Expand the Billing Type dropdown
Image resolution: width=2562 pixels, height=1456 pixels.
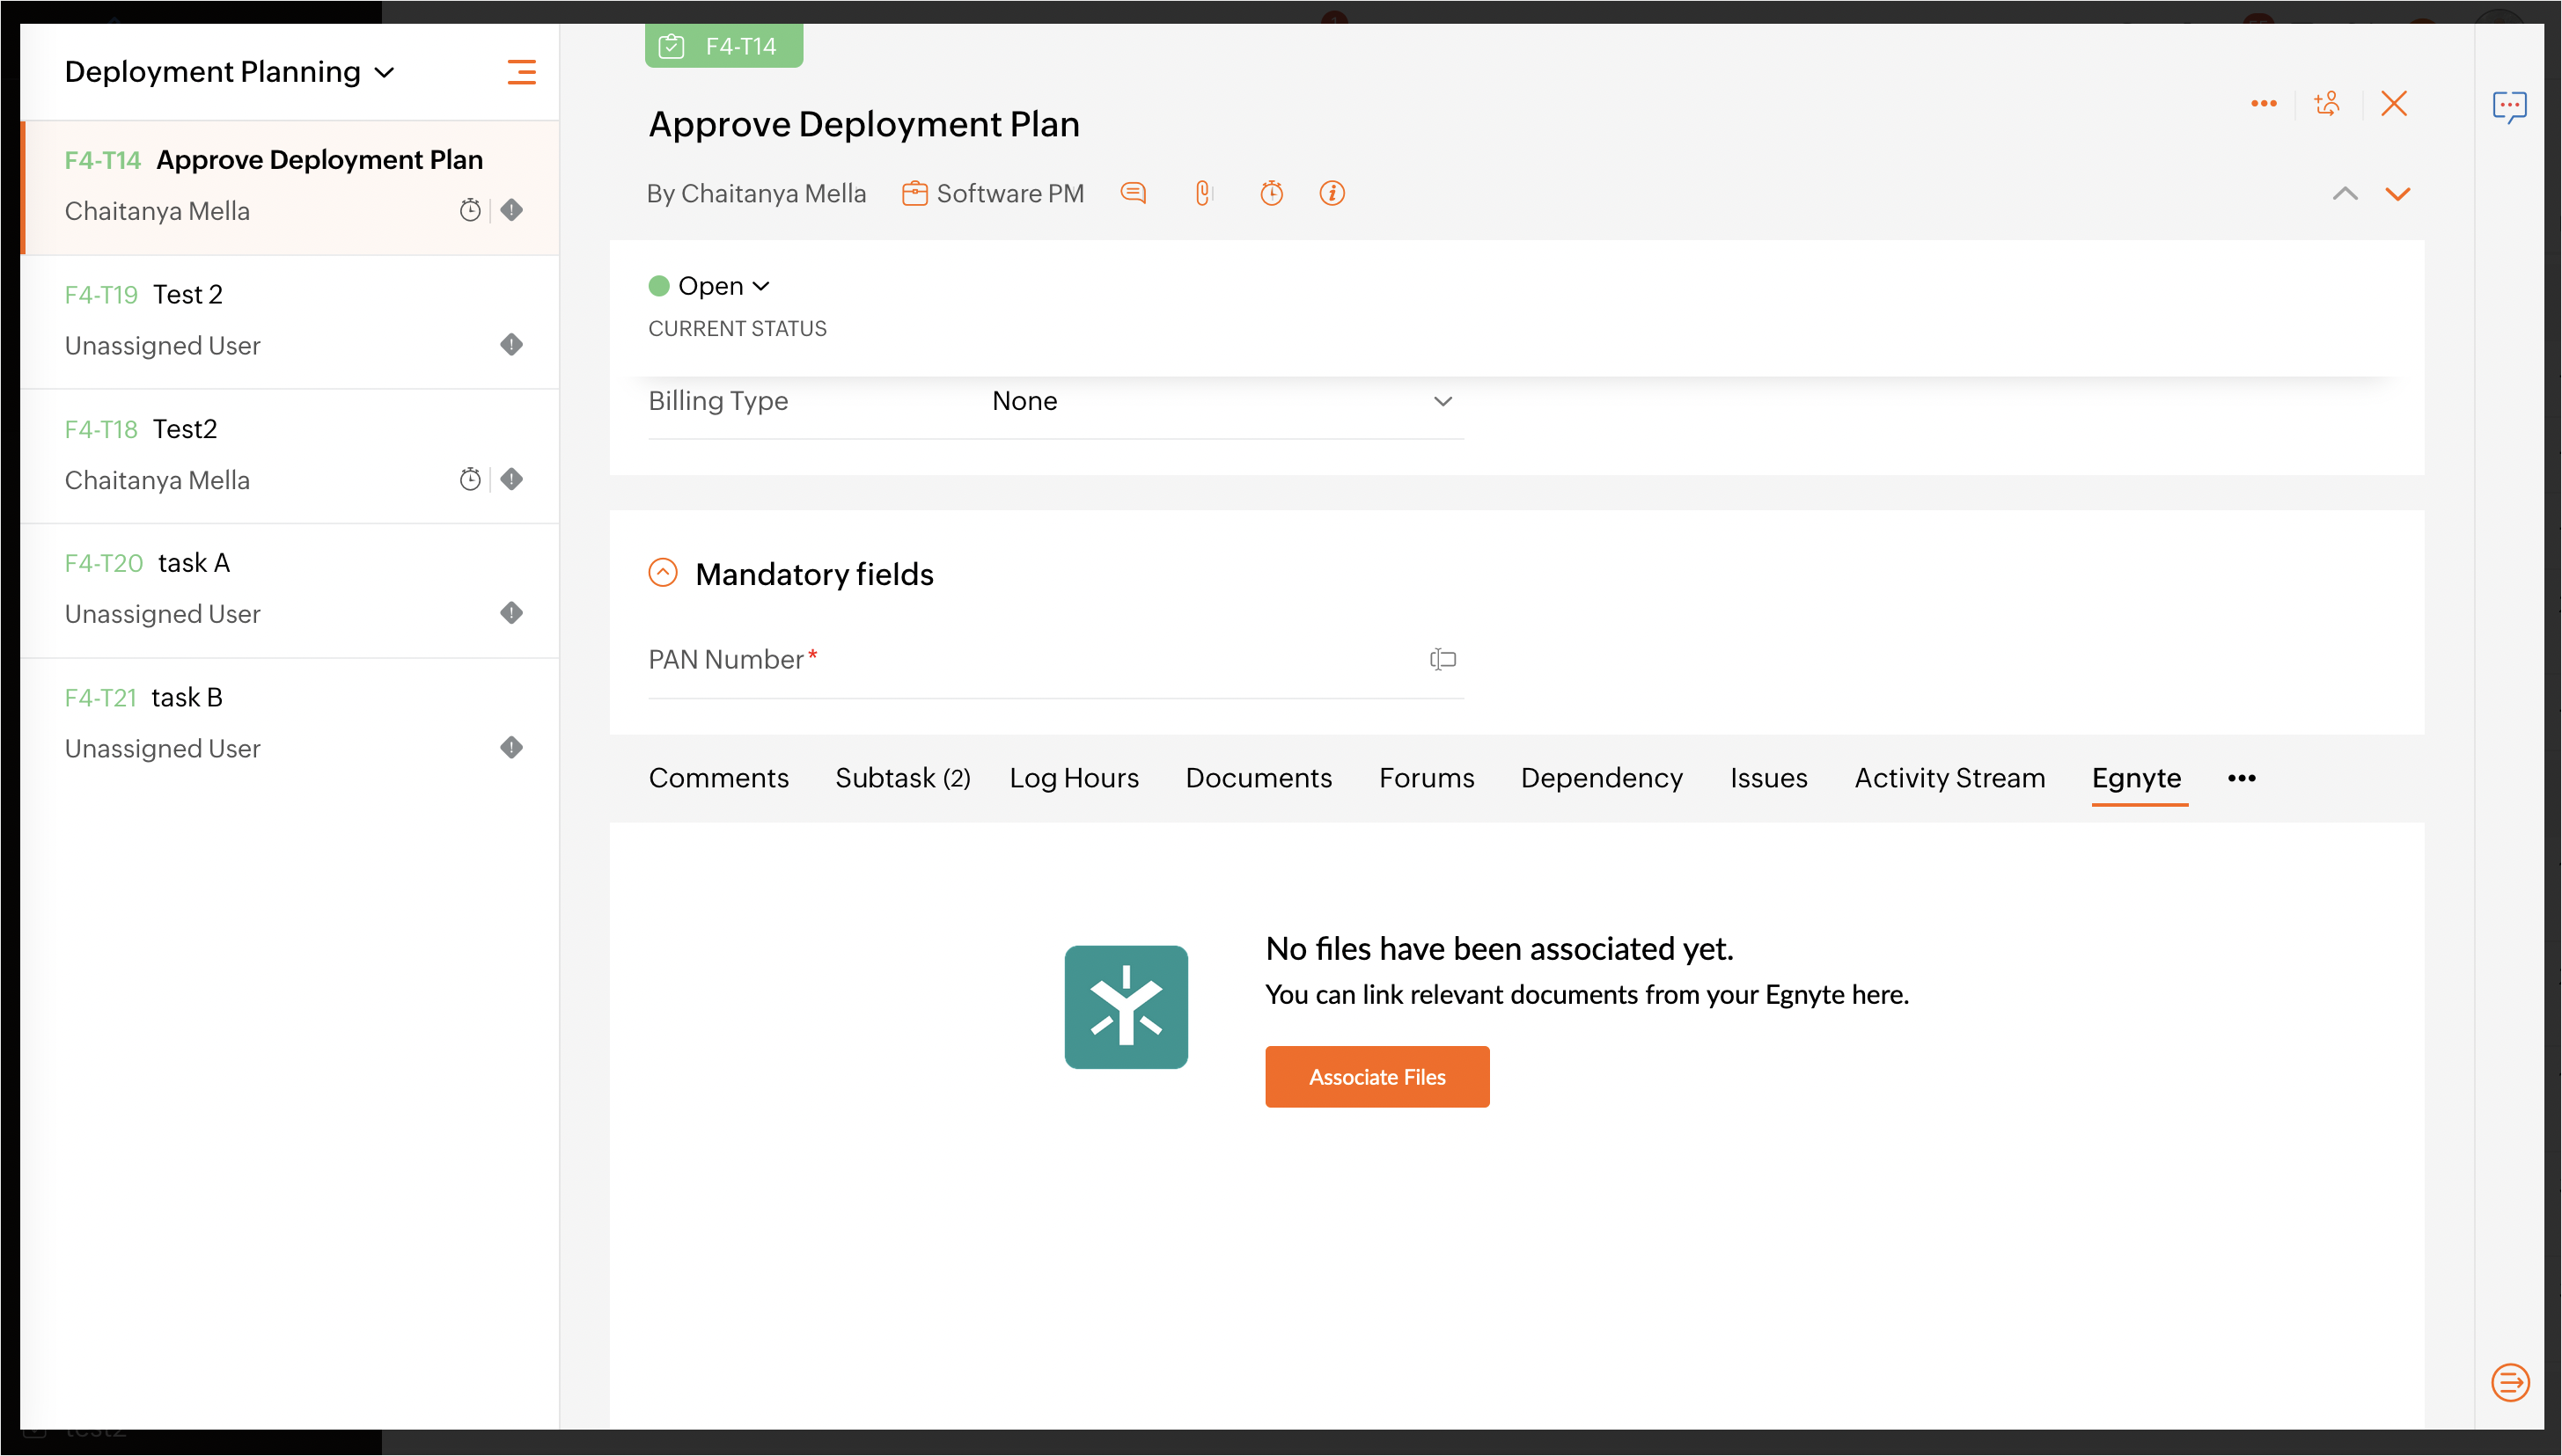[x=1442, y=401]
